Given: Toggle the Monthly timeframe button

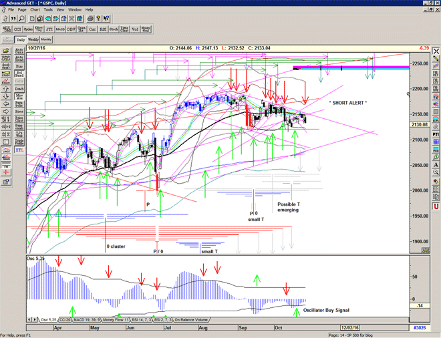Looking at the screenshot, I should tap(47, 40).
